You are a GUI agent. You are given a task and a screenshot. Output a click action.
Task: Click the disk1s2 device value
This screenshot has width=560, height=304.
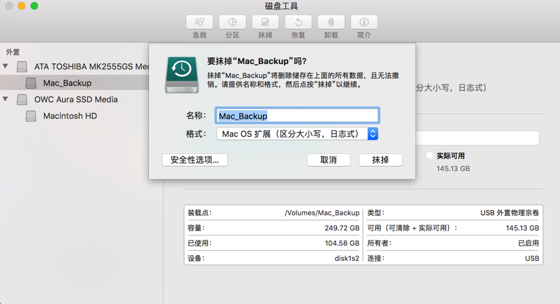(x=347, y=258)
